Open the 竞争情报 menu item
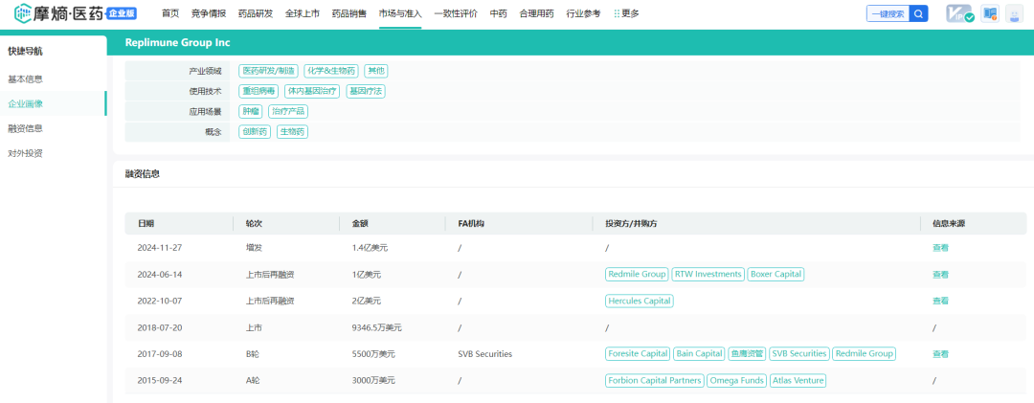 pos(209,13)
